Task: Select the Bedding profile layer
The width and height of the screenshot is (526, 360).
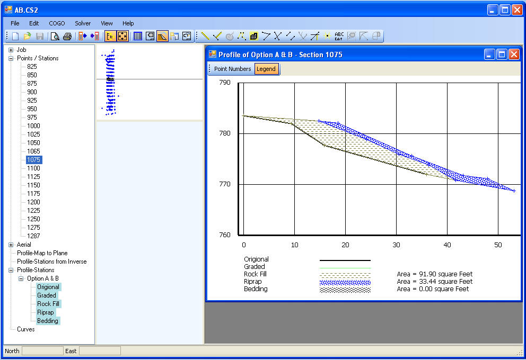Action: click(48, 321)
